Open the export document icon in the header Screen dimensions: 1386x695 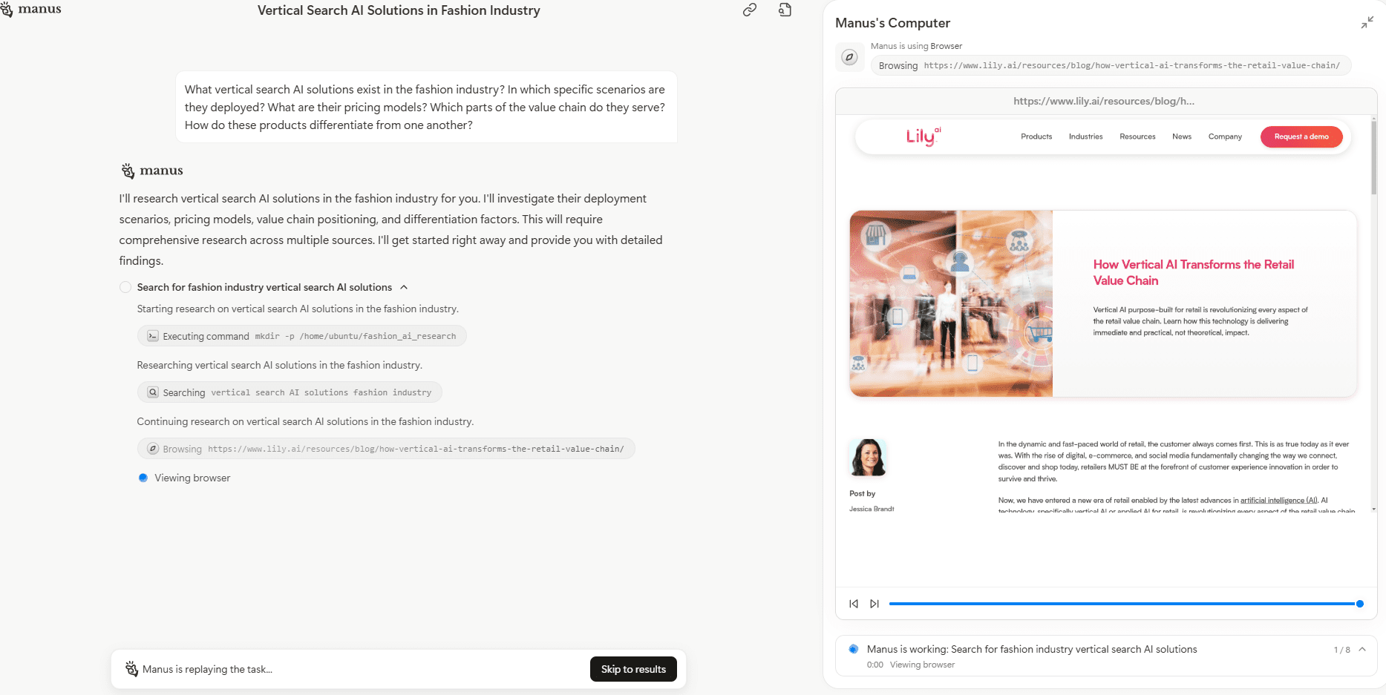785,10
